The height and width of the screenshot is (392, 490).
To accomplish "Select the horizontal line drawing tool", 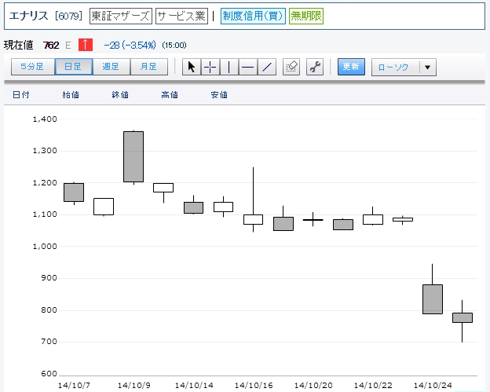I will tap(248, 67).
